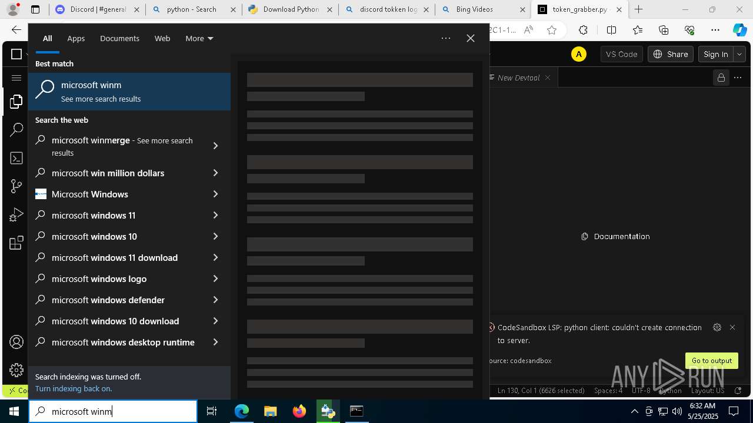Image resolution: width=753 pixels, height=423 pixels.
Task: Open the Documentation link
Action: tap(615, 236)
